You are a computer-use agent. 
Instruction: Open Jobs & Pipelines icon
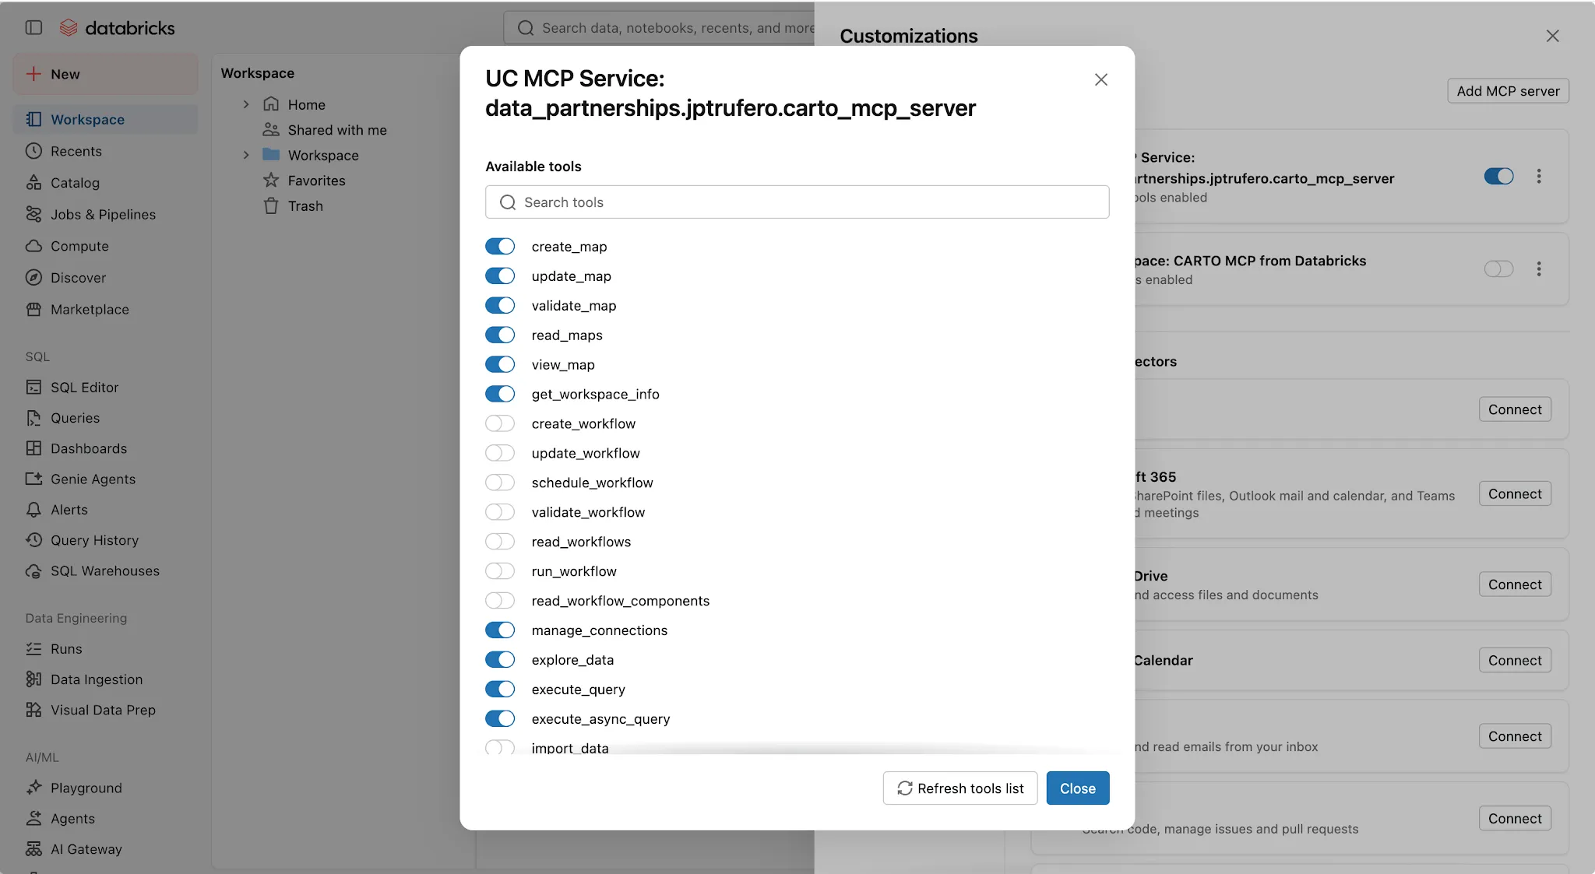(x=33, y=214)
